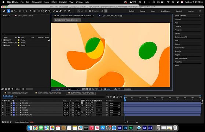Image resolution: width=205 pixels, height=132 pixels.
Task: Switch to the Small Screen workspace
Action: pos(165,11)
